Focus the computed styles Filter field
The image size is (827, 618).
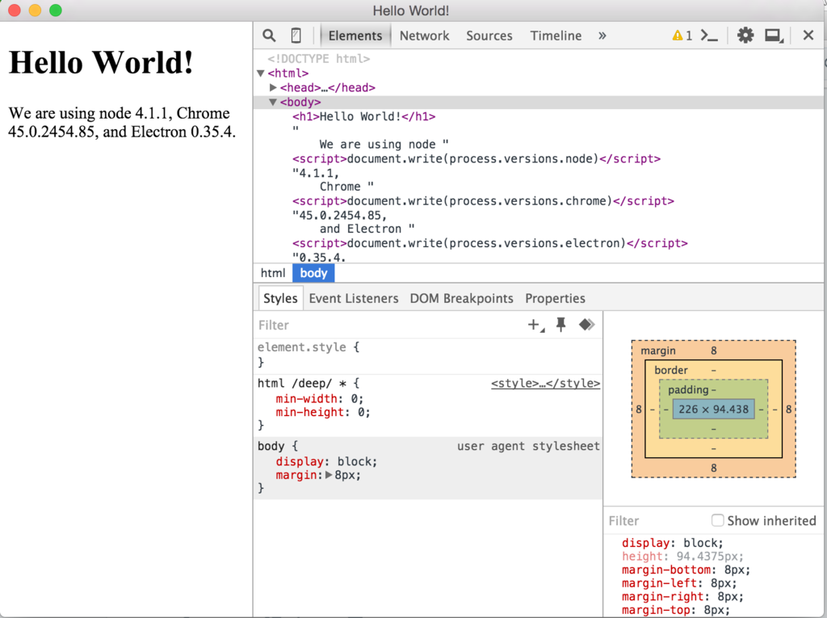pos(657,521)
